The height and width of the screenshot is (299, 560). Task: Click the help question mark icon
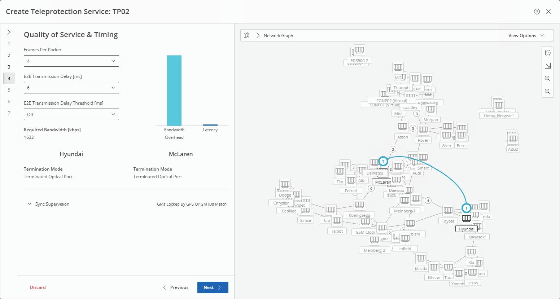point(537,12)
